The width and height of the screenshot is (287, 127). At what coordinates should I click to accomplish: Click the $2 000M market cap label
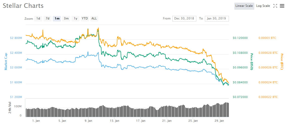(16, 68)
